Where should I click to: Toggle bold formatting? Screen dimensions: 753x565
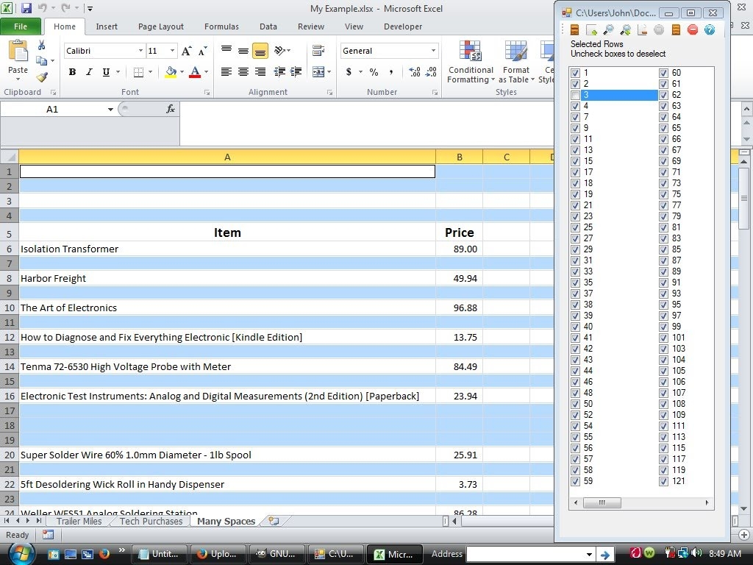pos(72,72)
